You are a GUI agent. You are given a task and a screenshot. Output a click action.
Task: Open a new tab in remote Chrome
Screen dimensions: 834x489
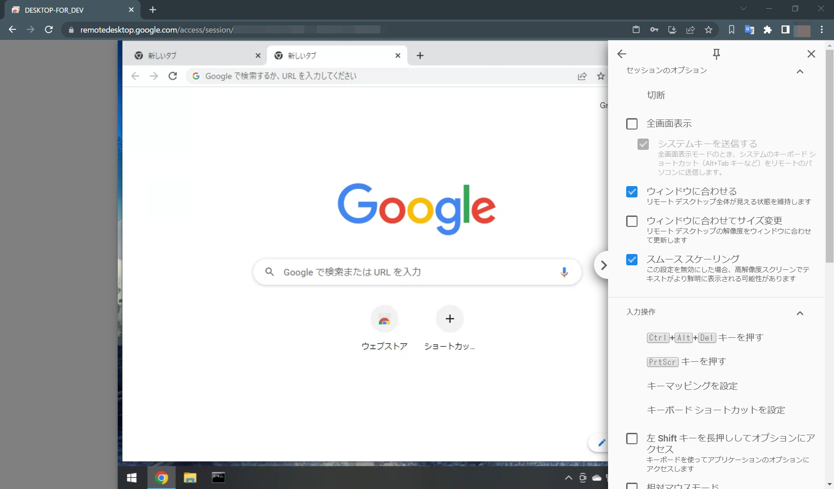(420, 56)
